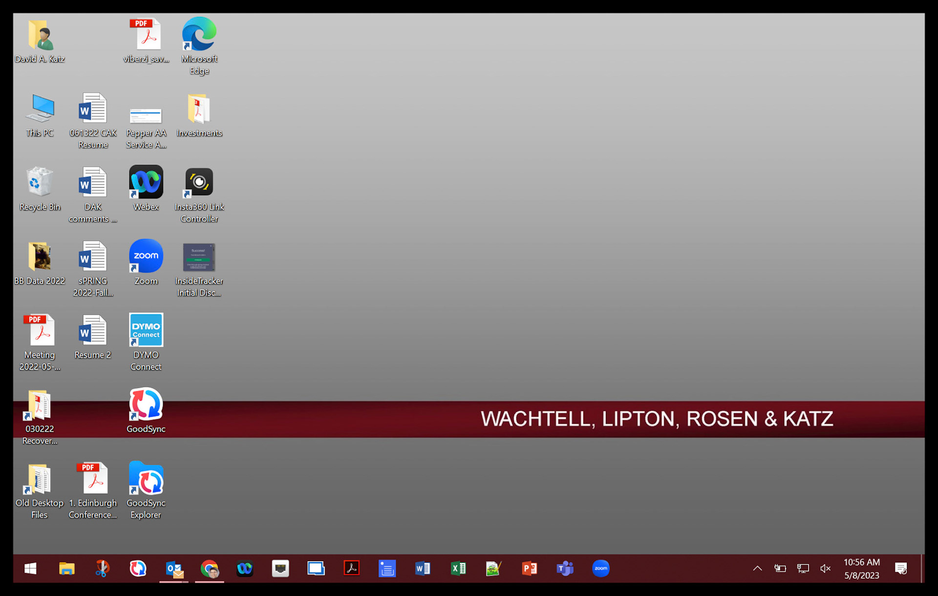938x596 pixels.
Task: Open the blue monitor app in taskbar
Action: click(x=316, y=569)
